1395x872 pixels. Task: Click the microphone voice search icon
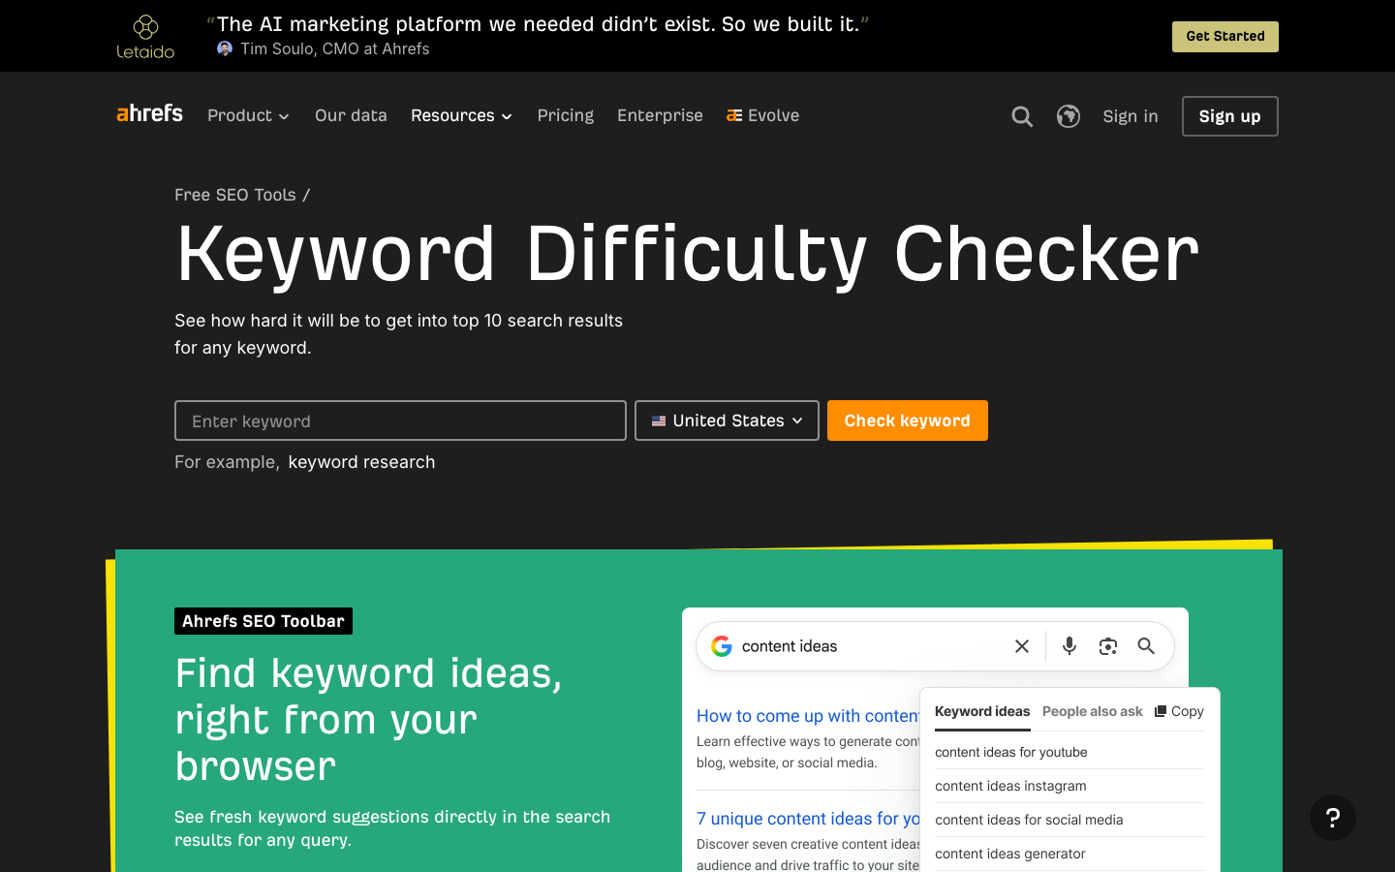[1069, 646]
